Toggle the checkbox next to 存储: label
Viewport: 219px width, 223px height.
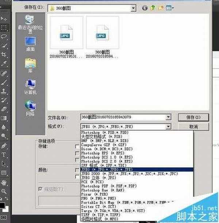point(77,146)
